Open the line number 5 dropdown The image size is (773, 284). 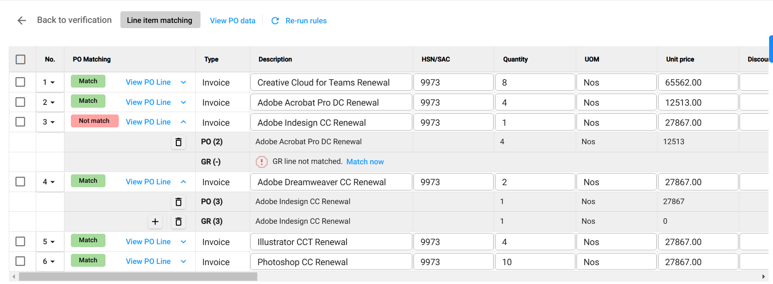point(49,242)
